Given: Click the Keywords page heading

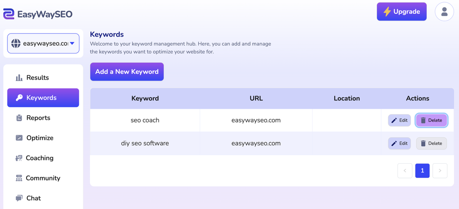Looking at the screenshot, I should [107, 34].
